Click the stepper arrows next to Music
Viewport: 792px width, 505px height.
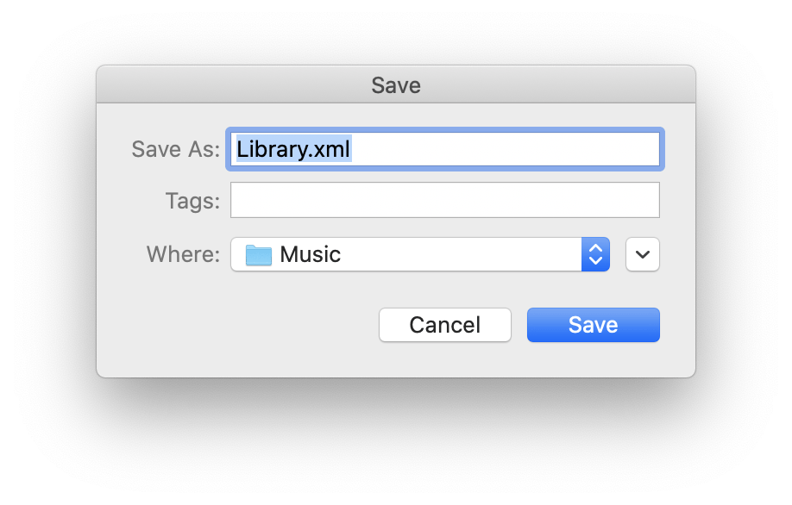596,254
